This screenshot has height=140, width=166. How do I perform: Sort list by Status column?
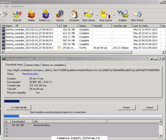point(85,26)
